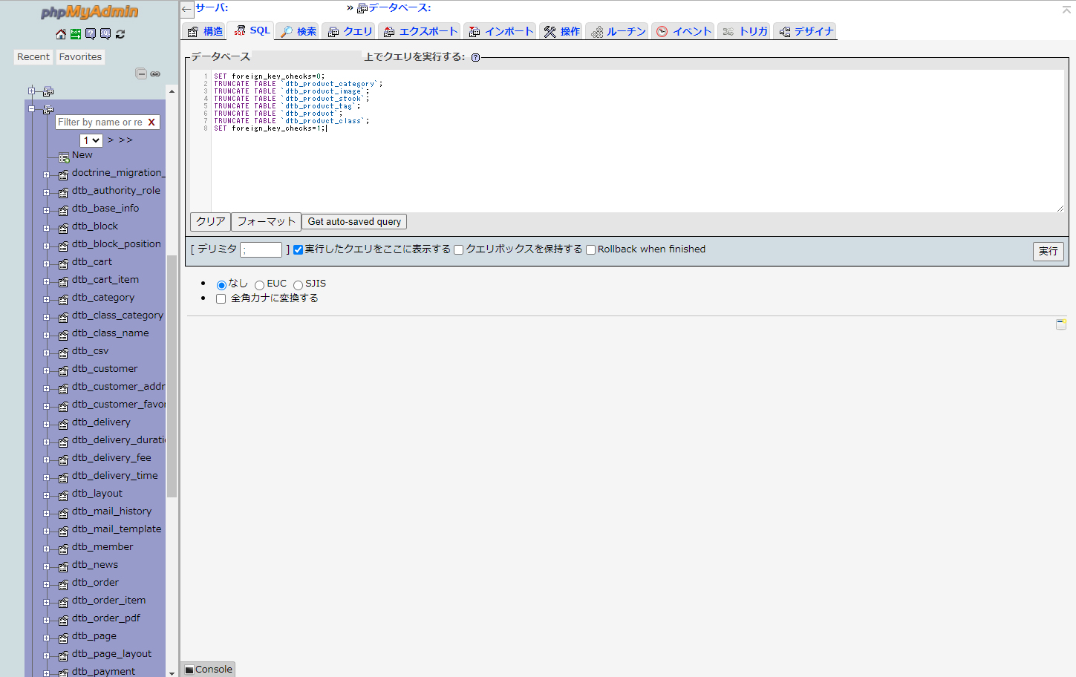Run the query with 実行 button

click(x=1049, y=252)
